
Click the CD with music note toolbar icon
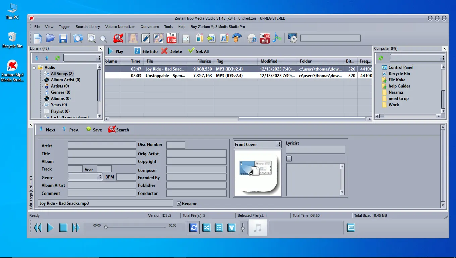pyautogui.click(x=252, y=38)
